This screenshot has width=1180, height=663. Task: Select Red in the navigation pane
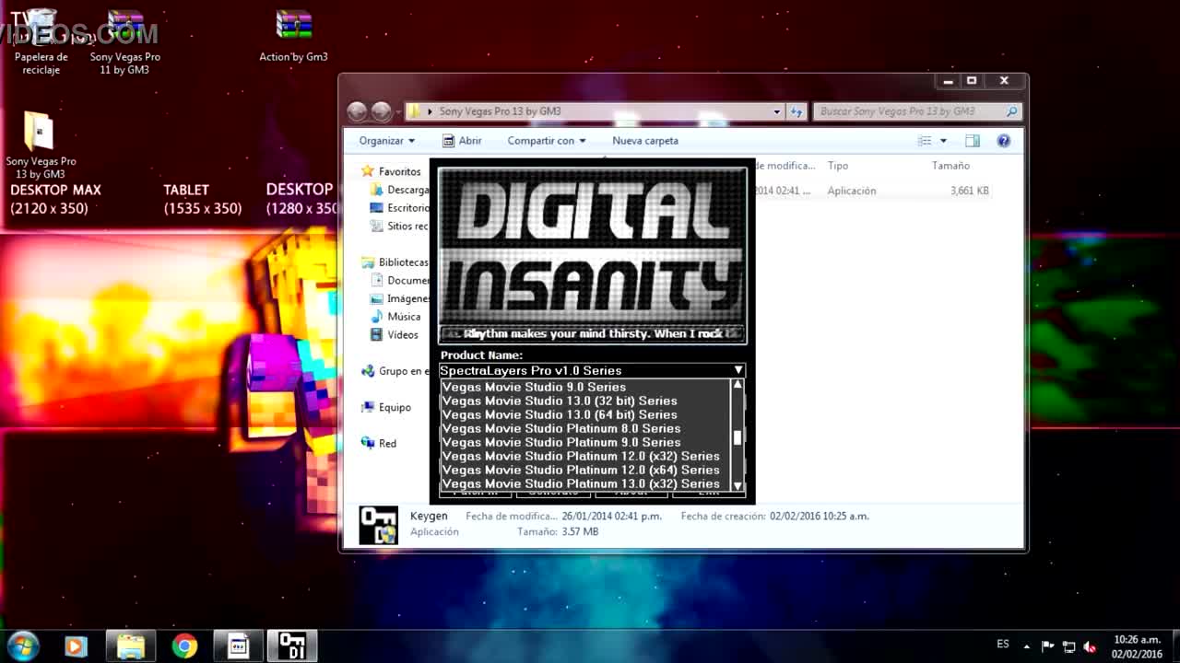click(387, 444)
